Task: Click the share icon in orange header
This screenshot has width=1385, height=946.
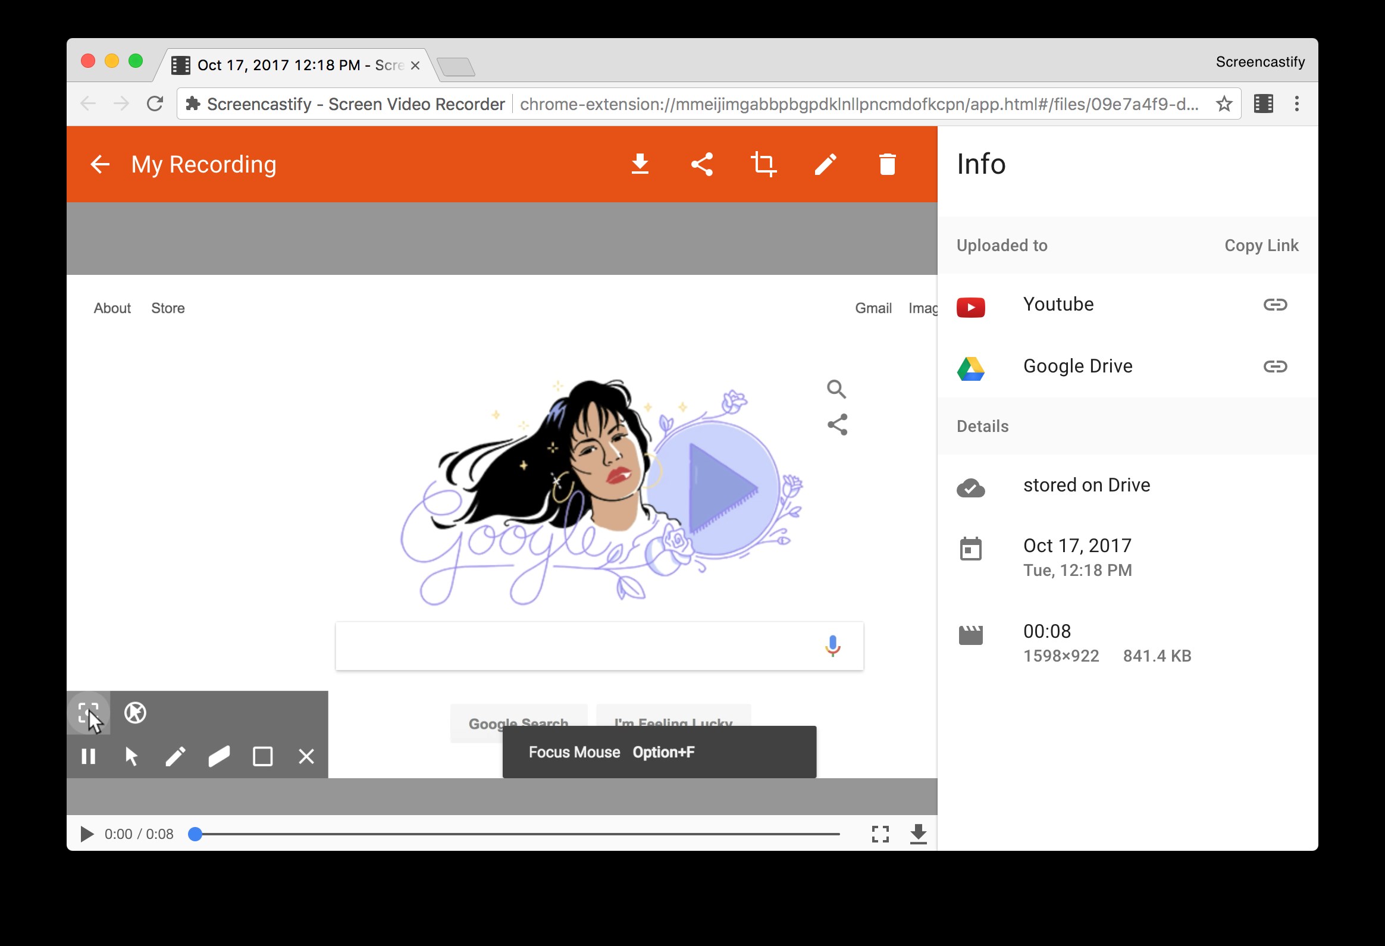Action: pyautogui.click(x=702, y=164)
